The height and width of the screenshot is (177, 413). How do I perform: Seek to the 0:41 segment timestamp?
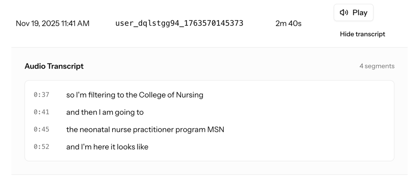point(41,112)
